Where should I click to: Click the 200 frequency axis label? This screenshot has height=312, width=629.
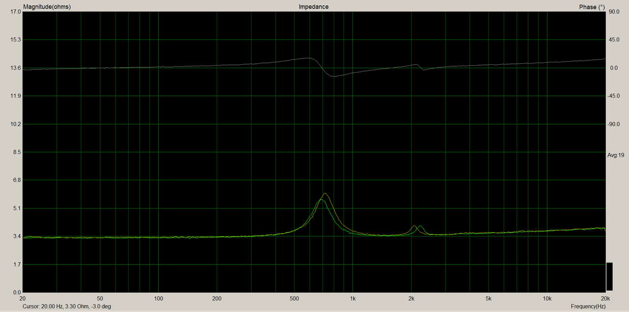pos(217,298)
